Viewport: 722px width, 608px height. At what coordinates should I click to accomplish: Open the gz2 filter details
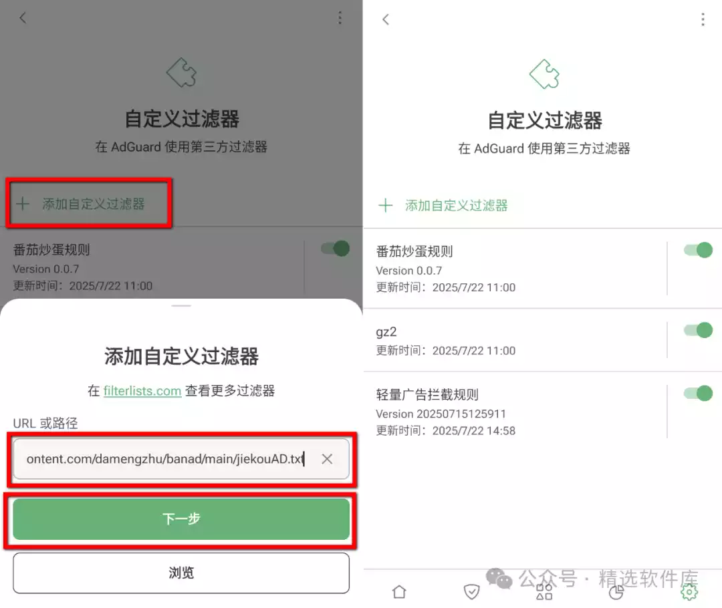tap(515, 340)
